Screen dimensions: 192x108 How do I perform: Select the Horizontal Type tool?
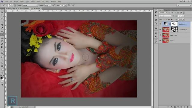2,60
